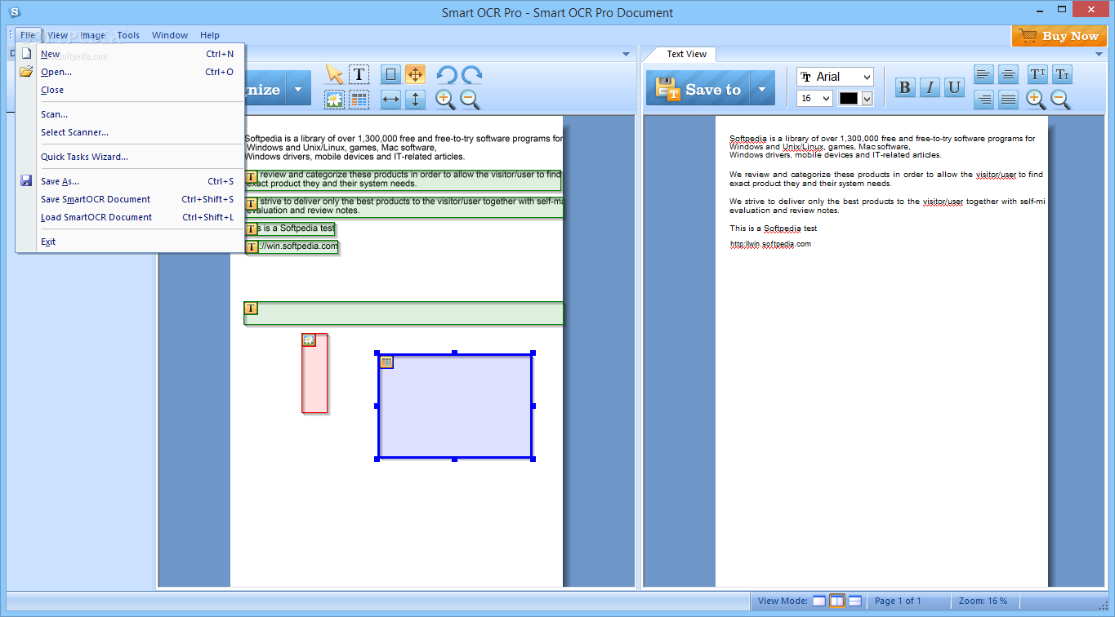Open the Tools menu
The image size is (1115, 617).
click(x=128, y=35)
